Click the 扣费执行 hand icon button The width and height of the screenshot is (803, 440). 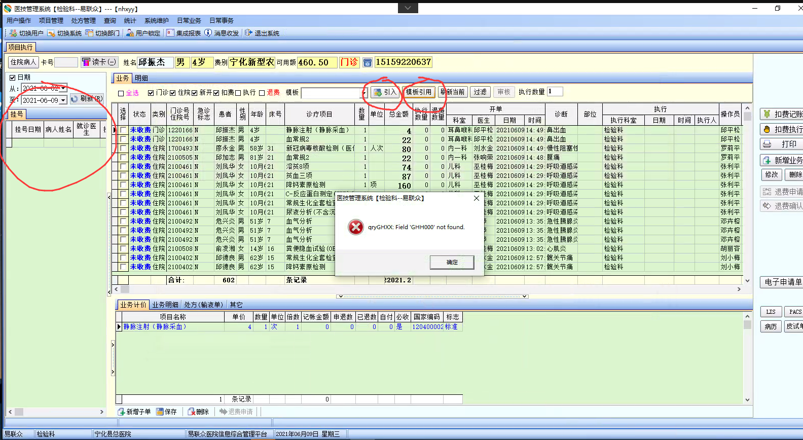[x=767, y=129]
